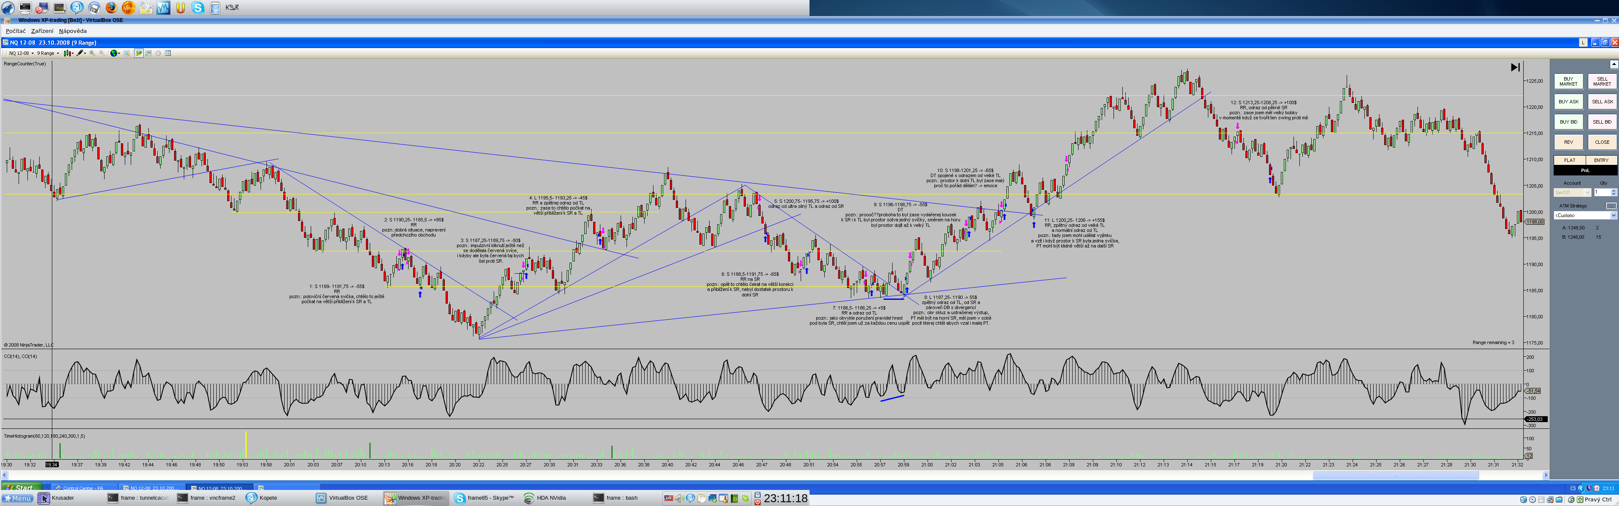Screen dimensions: 1619x506
Task: Click the zoom in magnifier icon
Action: click(92, 54)
